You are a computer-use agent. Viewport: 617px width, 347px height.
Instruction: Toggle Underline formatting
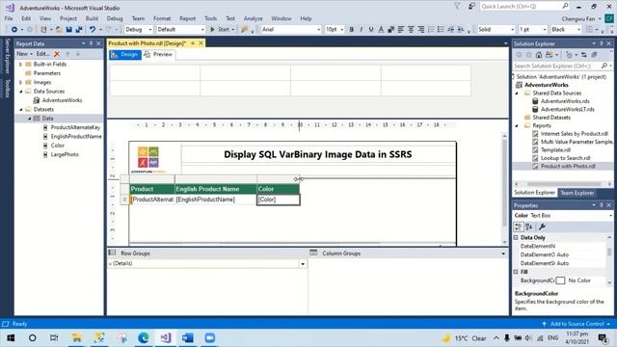pos(371,30)
